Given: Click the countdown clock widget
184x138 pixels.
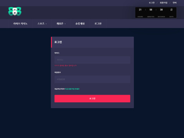Looking at the screenshot, I should [x=156, y=13].
